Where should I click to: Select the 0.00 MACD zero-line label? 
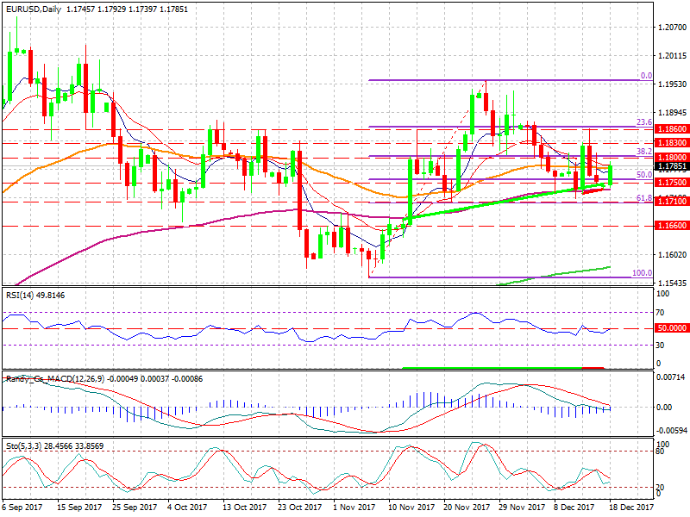(664, 407)
